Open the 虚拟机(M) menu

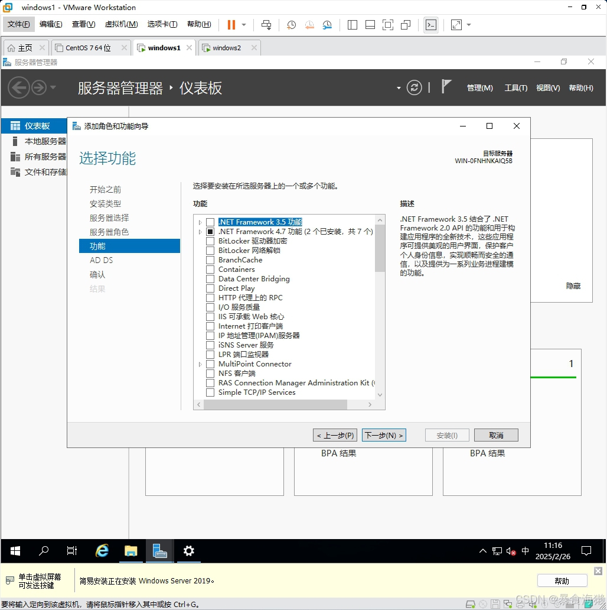(x=121, y=24)
